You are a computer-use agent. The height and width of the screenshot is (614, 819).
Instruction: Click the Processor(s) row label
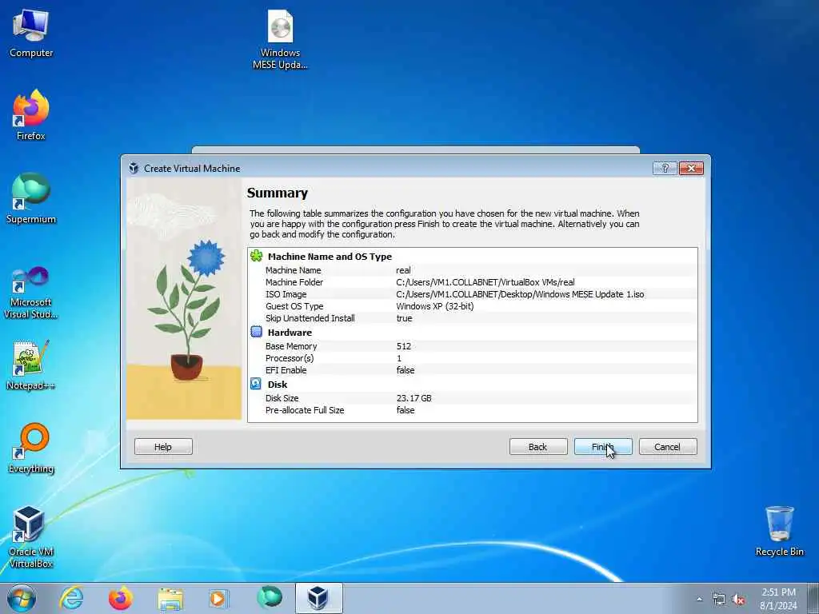pos(290,358)
